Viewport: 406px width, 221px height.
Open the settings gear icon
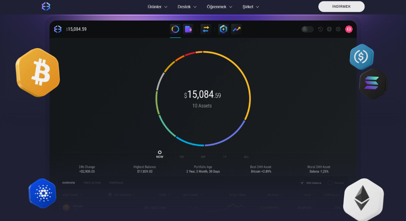coord(338,29)
